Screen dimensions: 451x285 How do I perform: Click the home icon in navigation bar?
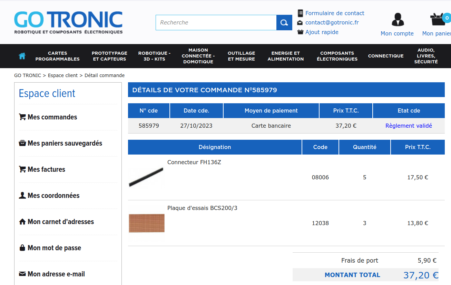(22, 56)
